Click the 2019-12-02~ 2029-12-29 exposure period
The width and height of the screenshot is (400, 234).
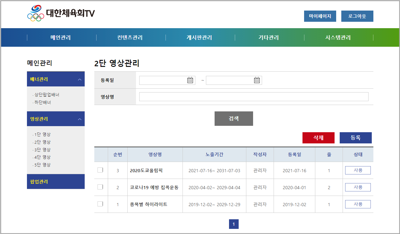click(214, 205)
